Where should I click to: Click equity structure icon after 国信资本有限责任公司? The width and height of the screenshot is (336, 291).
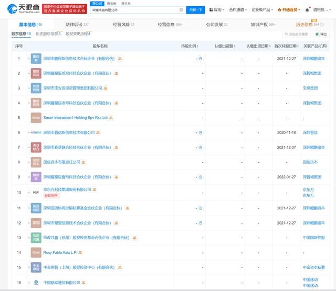[x=83, y=162]
